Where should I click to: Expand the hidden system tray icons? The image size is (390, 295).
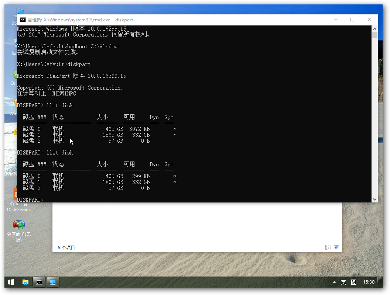335,282
